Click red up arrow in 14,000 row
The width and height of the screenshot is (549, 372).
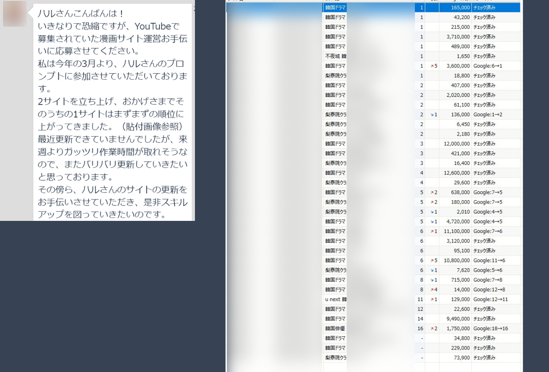(431, 290)
